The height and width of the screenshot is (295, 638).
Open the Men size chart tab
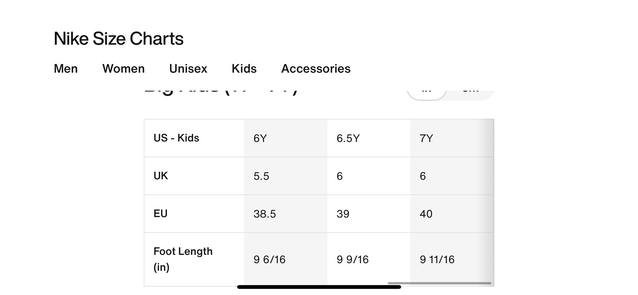(66, 69)
